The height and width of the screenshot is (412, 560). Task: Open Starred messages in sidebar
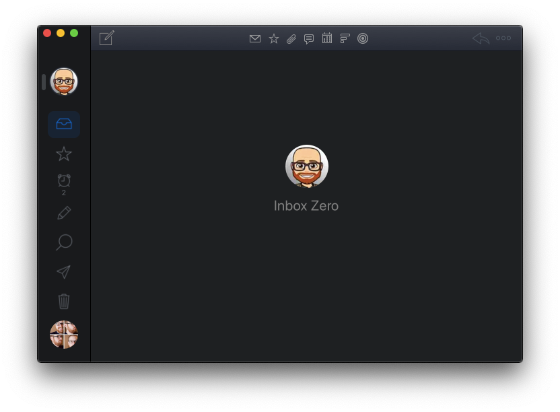coord(64,153)
